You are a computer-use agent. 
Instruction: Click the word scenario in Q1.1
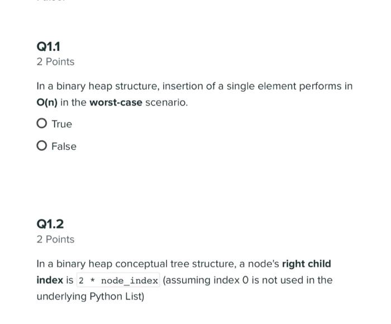point(166,103)
